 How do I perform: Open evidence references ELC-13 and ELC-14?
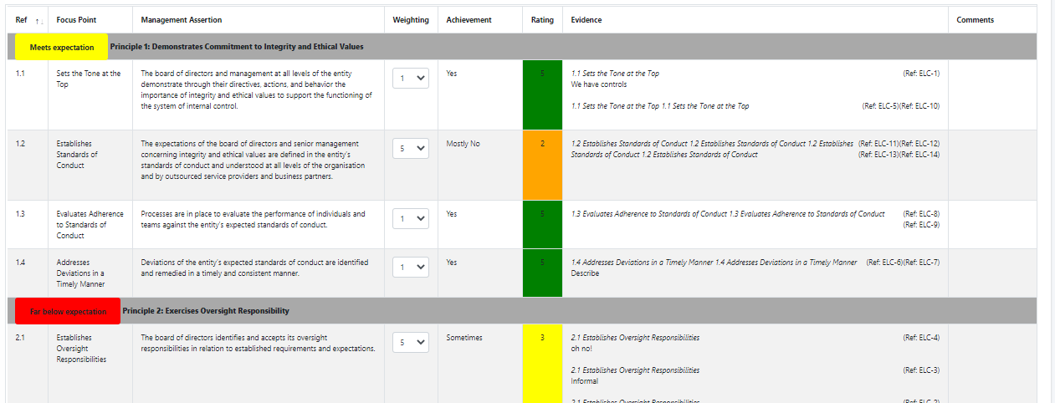click(x=899, y=155)
